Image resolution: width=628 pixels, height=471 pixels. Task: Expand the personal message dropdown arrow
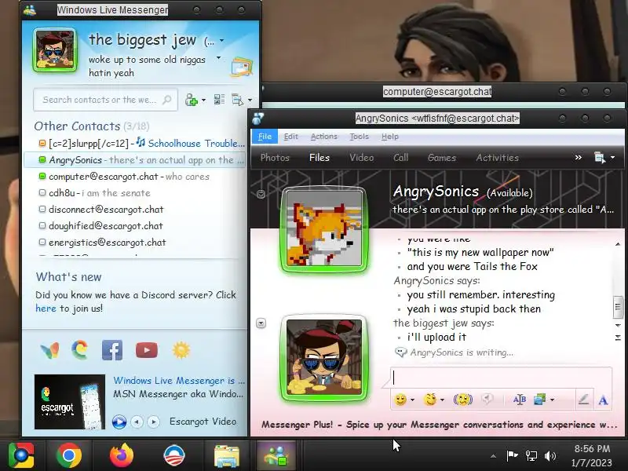[219, 58]
